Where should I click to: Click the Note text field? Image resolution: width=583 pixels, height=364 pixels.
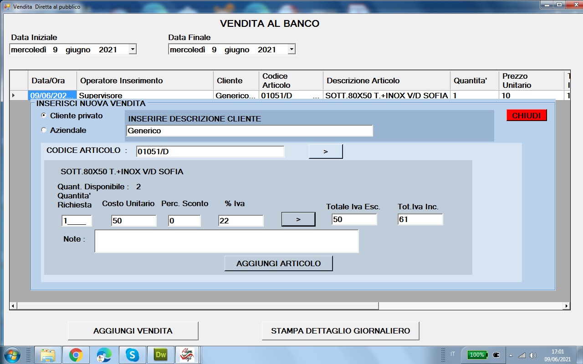pos(226,241)
